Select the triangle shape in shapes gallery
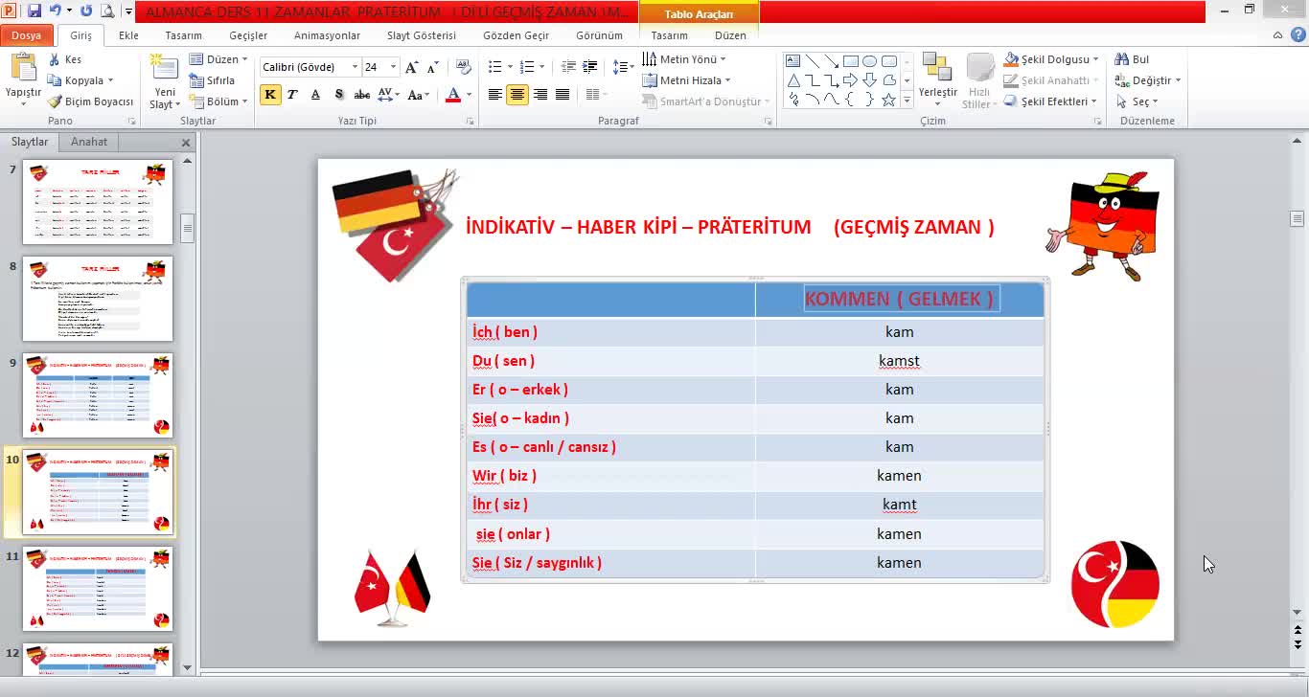Screen dimensions: 1309x697 click(793, 80)
